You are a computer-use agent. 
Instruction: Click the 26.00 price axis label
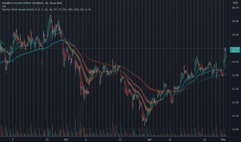pos(235,21)
